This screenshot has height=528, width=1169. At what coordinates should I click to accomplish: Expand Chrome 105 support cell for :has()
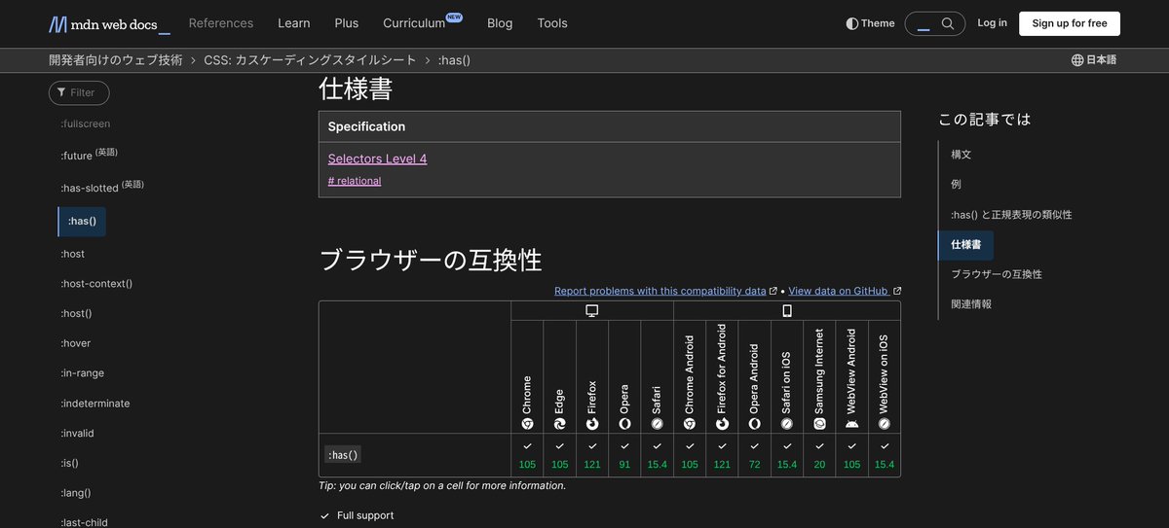pos(527,455)
